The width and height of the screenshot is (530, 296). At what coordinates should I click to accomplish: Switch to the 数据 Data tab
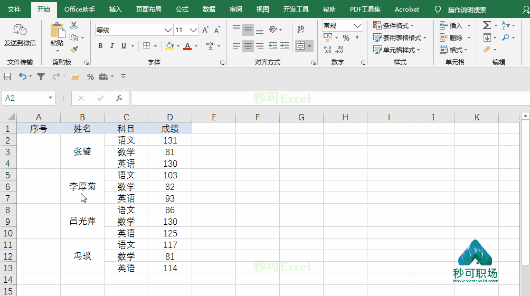pos(209,9)
